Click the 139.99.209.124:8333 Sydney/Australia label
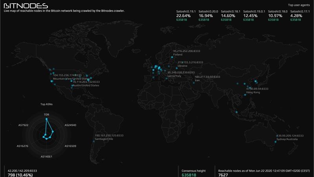This screenshot has width=314, height=177. [290, 137]
